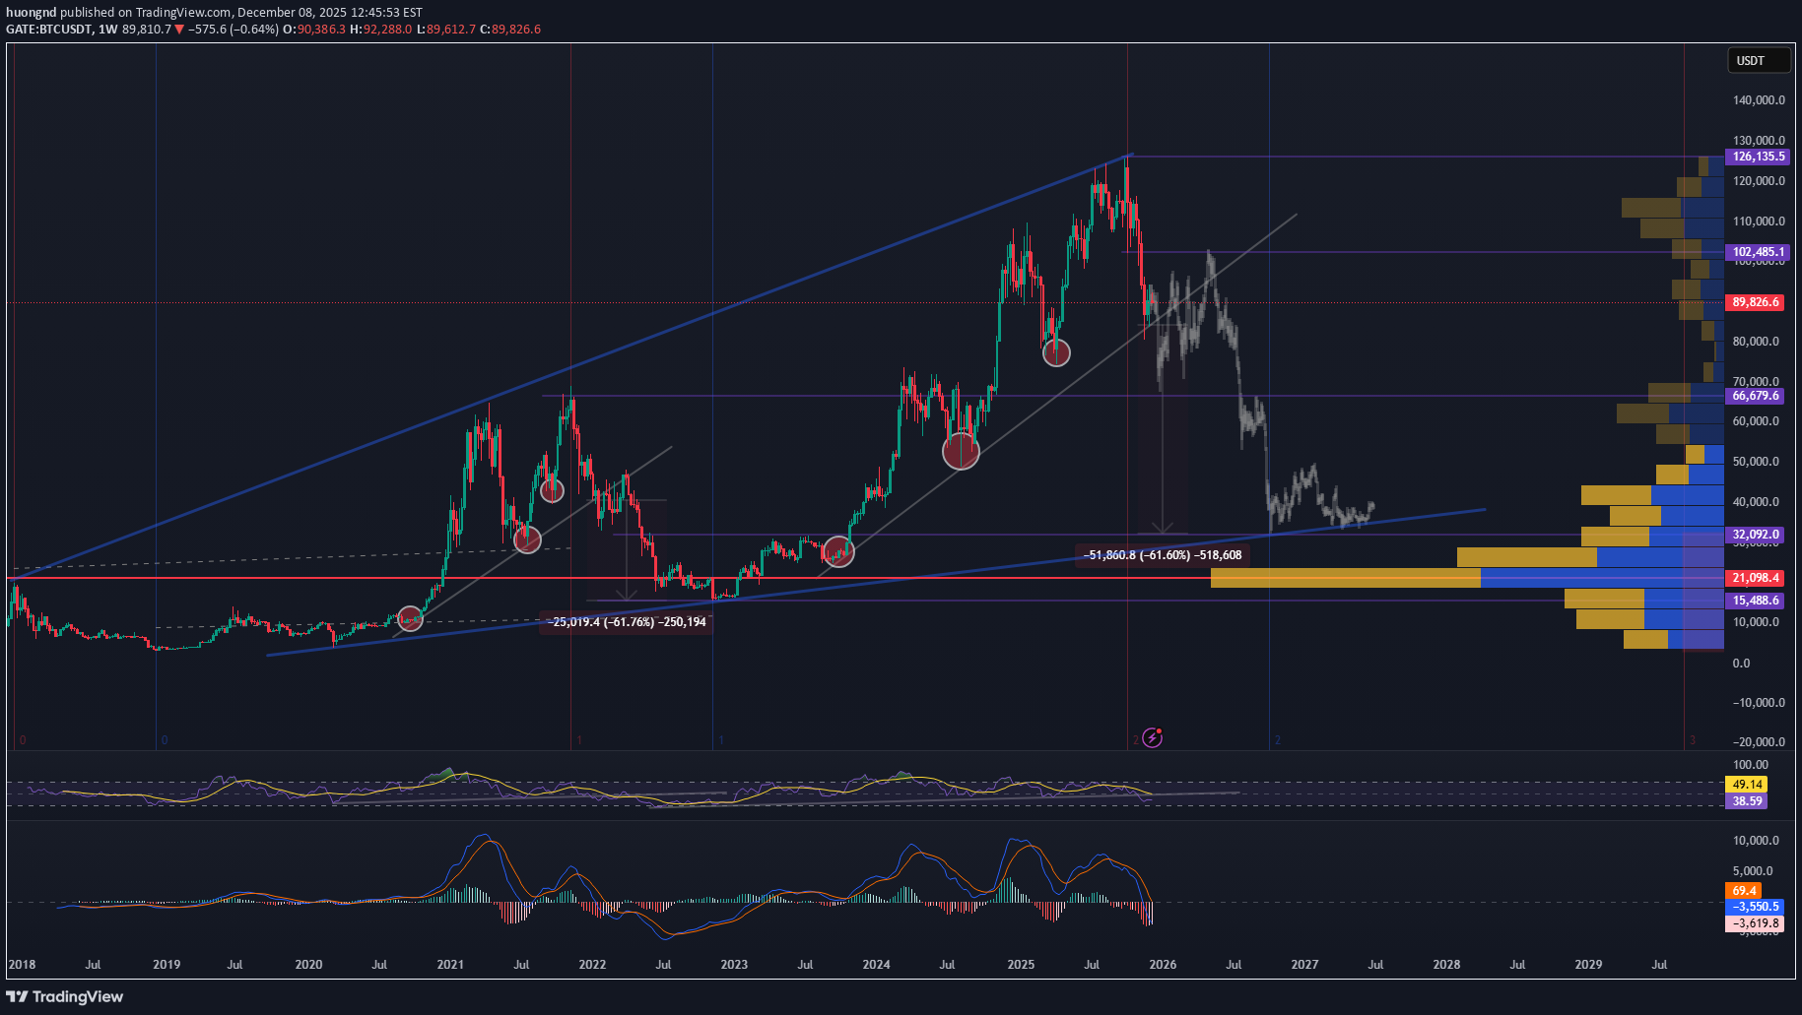Select the 1W timeframe label in the header

[107, 30]
